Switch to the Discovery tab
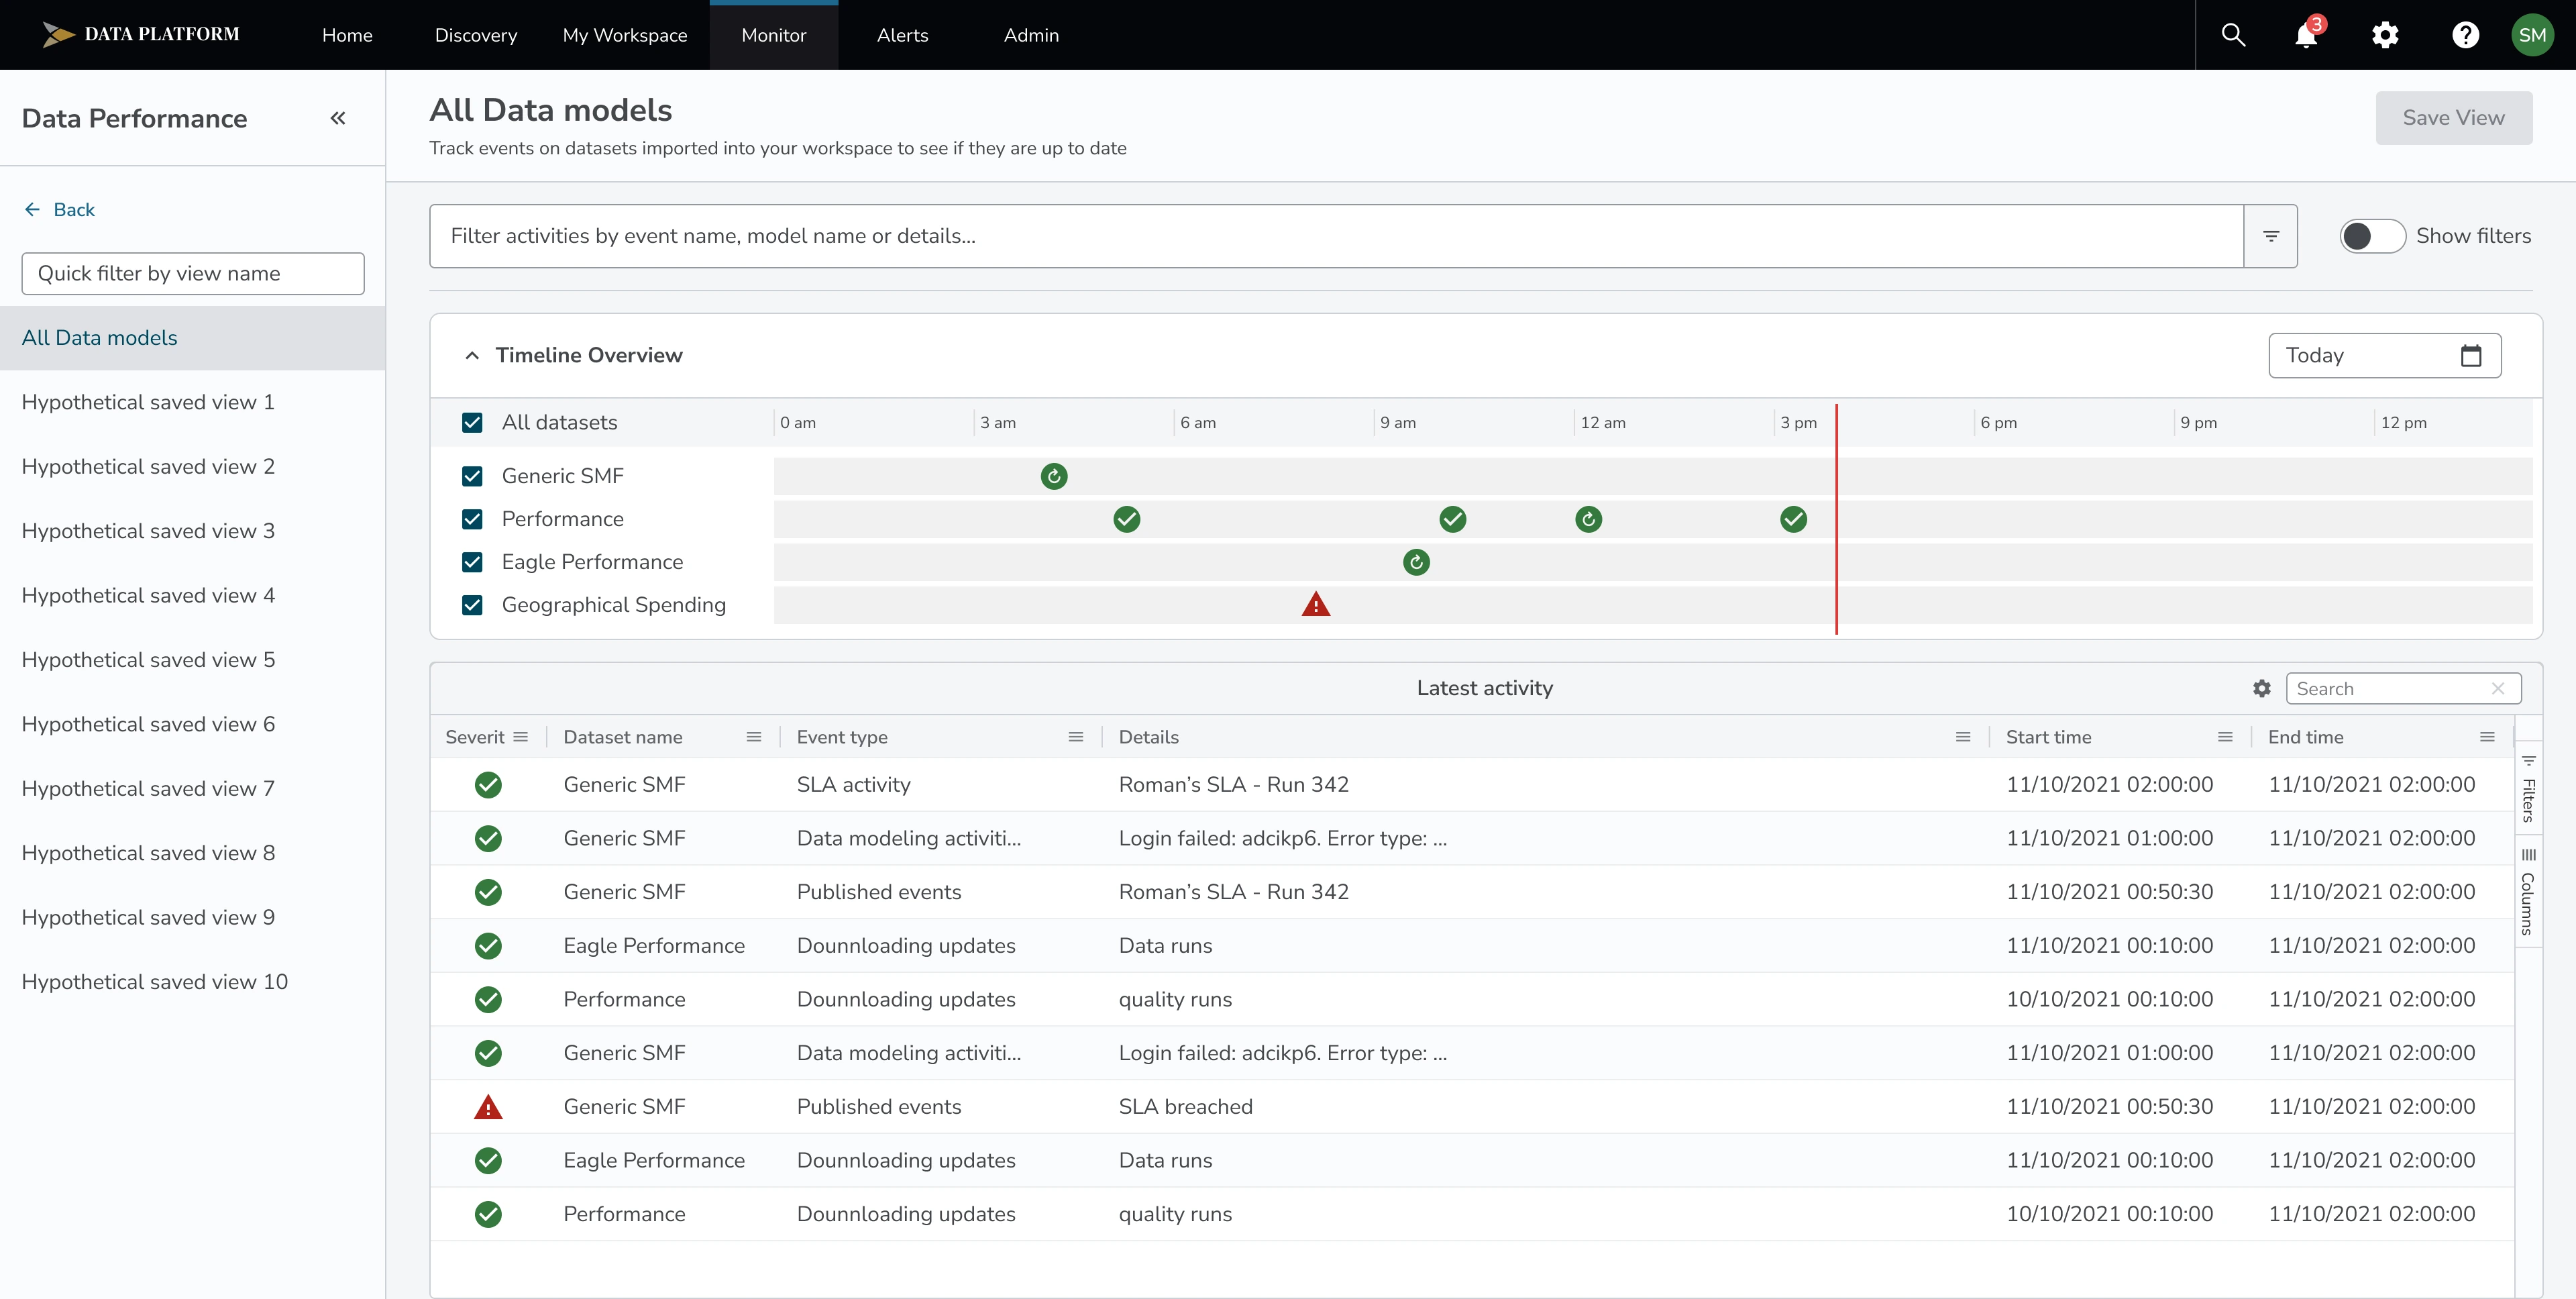Image resolution: width=2576 pixels, height=1299 pixels. point(476,35)
